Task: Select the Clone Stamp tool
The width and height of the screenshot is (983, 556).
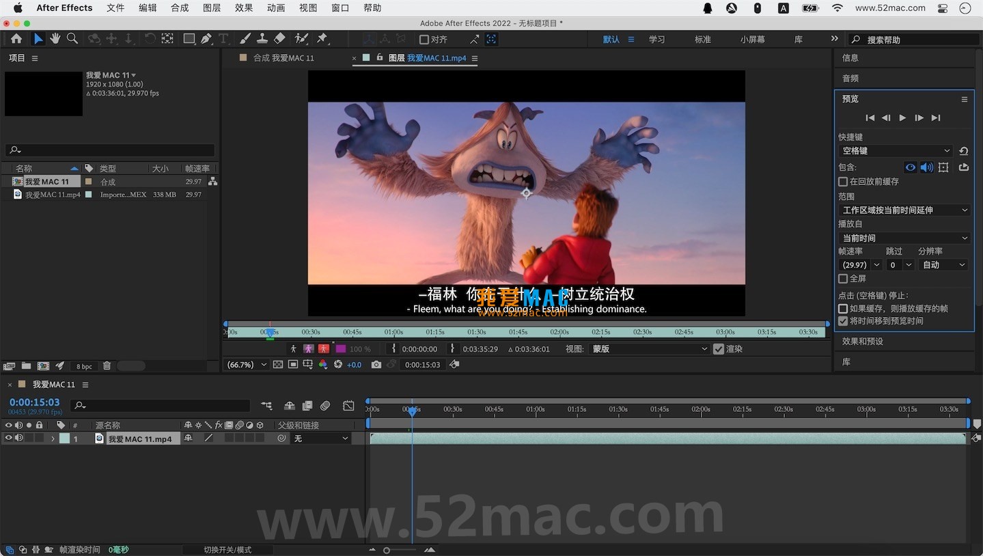Action: (262, 39)
